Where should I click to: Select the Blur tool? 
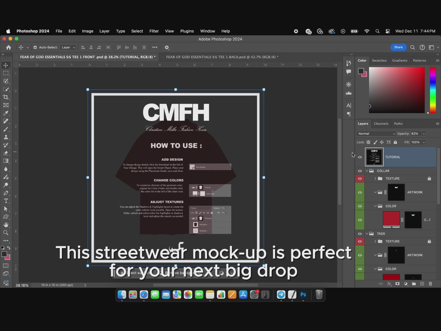pyautogui.click(x=6, y=169)
